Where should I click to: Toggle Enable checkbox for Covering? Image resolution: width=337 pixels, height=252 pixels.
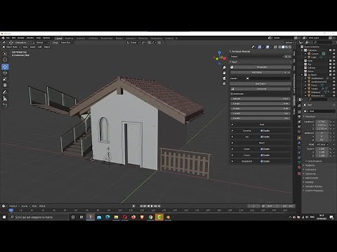click(262, 131)
